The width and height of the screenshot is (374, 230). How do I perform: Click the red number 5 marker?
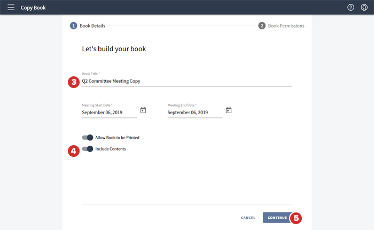(x=296, y=218)
